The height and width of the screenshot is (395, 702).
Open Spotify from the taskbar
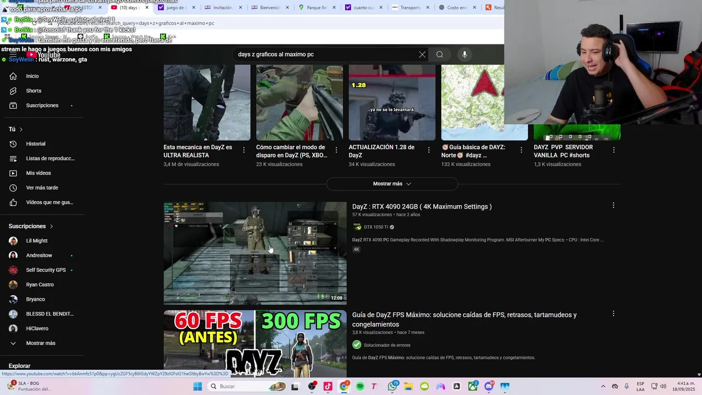[360, 386]
